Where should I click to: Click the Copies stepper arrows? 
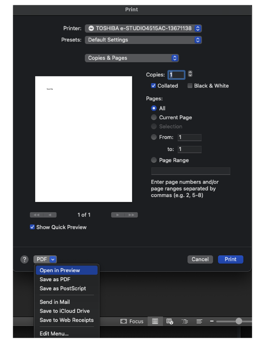coord(190,74)
